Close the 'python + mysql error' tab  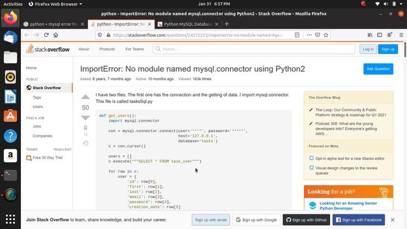pyautogui.click(x=83, y=24)
